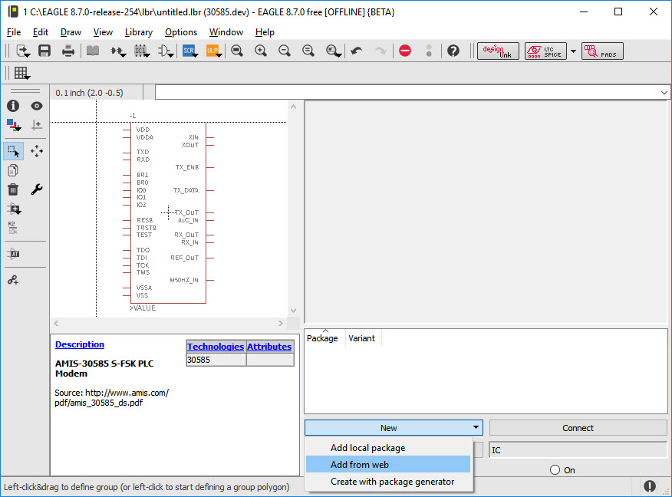Screen dimensions: 672x497
Task: Select the Move tool with four arrows
Action: coord(37,151)
